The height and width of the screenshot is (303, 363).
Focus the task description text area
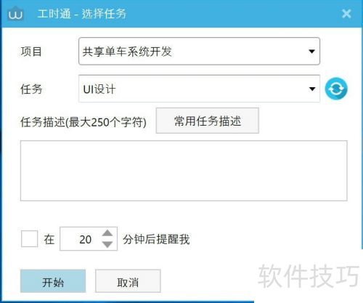(184, 171)
